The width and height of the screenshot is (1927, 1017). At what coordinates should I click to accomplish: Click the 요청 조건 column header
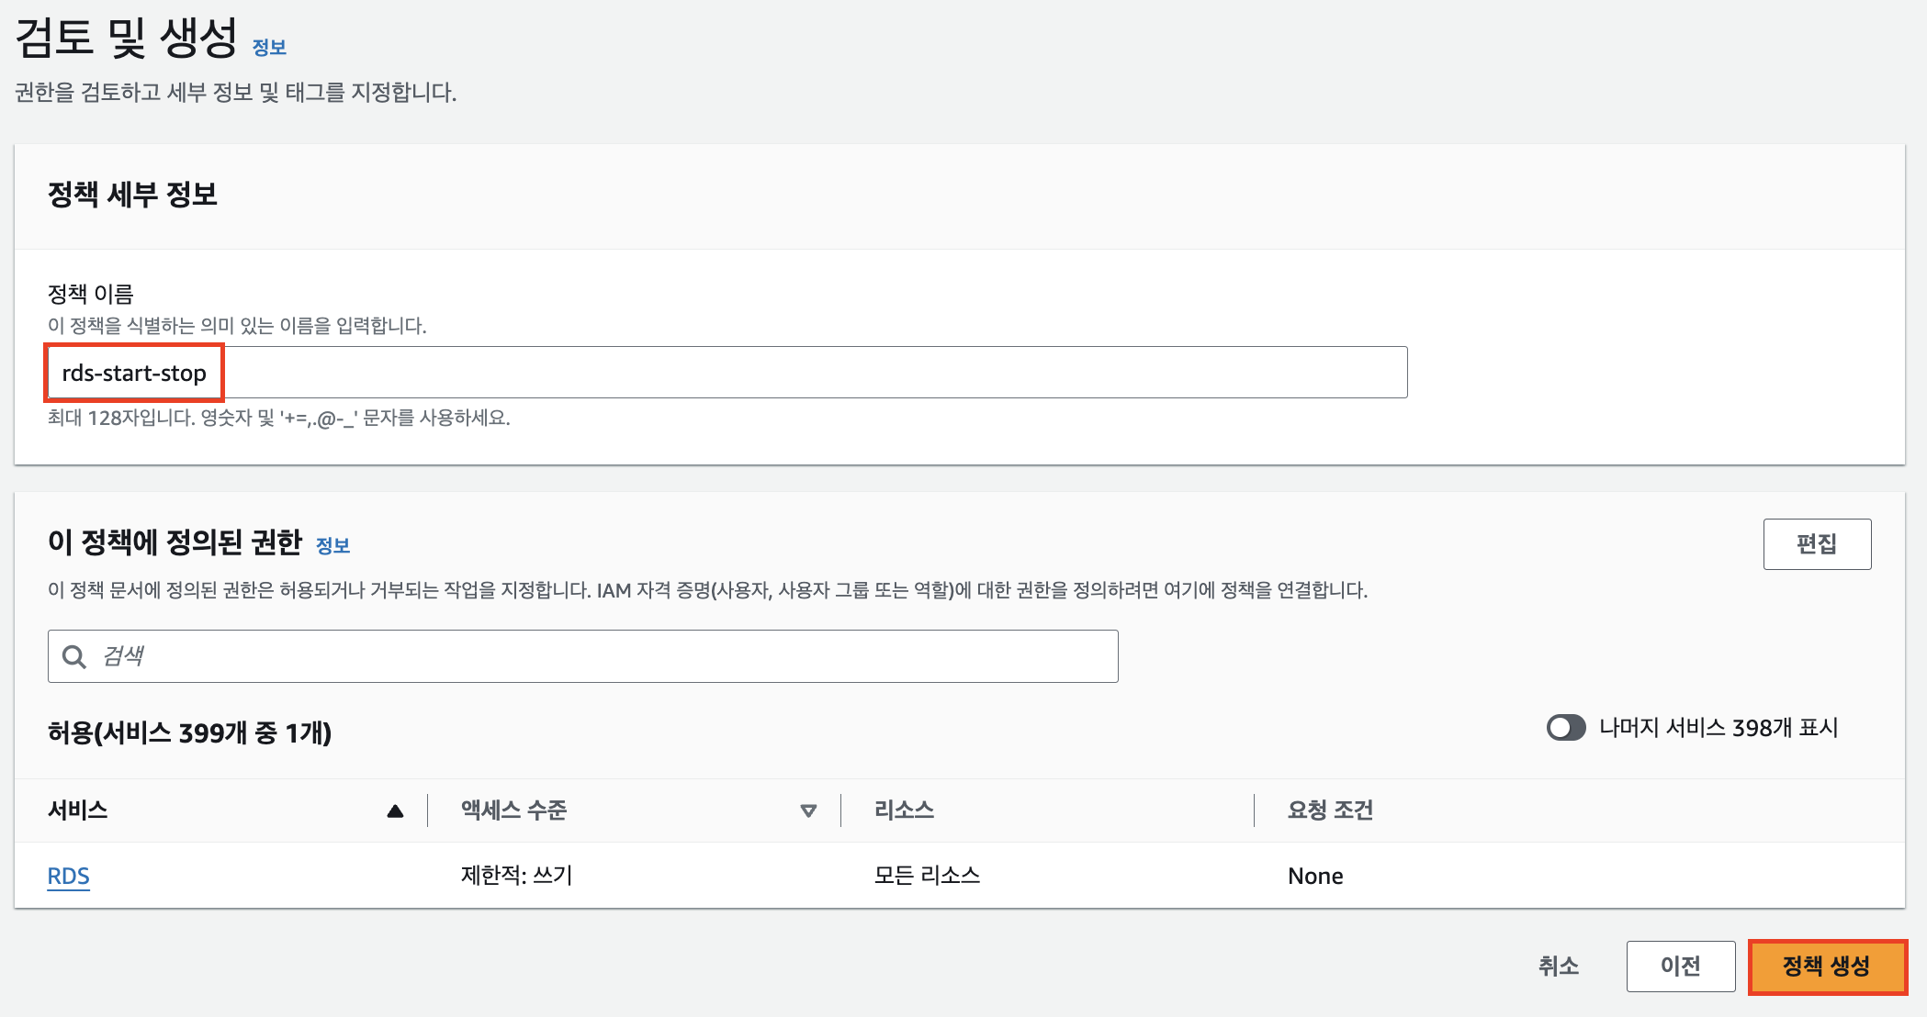point(1330,810)
